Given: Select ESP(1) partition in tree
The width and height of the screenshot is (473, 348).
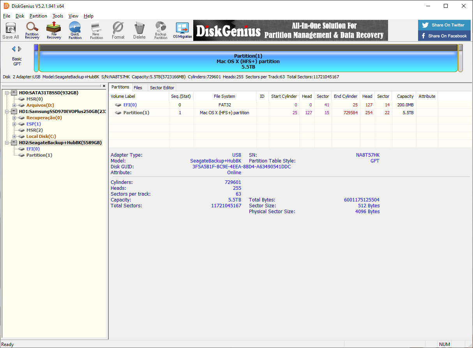Looking at the screenshot, I should click(x=34, y=124).
